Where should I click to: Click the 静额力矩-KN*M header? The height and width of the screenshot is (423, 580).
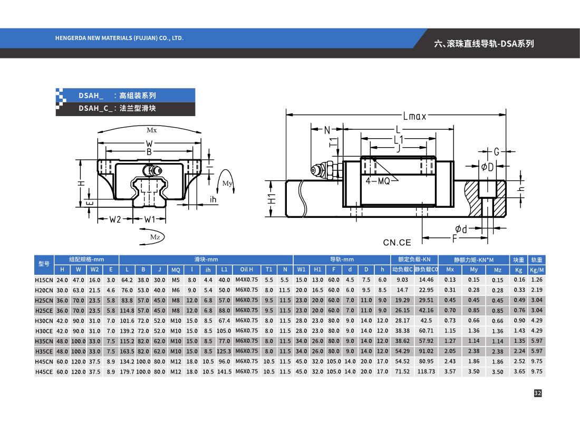click(473, 259)
